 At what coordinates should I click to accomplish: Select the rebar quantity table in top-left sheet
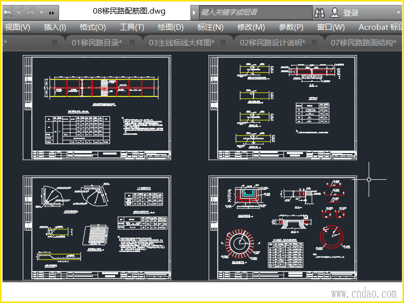click(78, 130)
